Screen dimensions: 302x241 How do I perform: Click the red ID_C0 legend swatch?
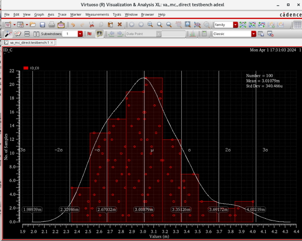tap(26, 68)
